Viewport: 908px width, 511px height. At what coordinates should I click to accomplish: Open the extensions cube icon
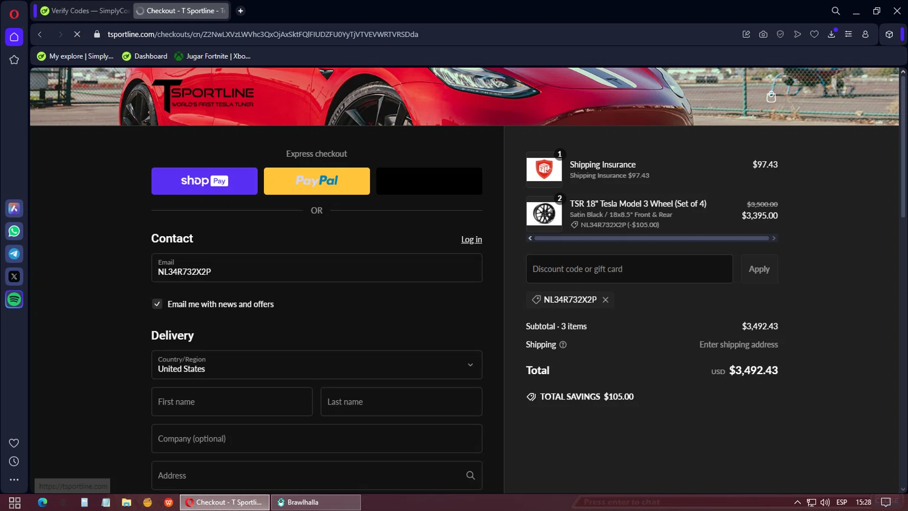[x=889, y=35]
